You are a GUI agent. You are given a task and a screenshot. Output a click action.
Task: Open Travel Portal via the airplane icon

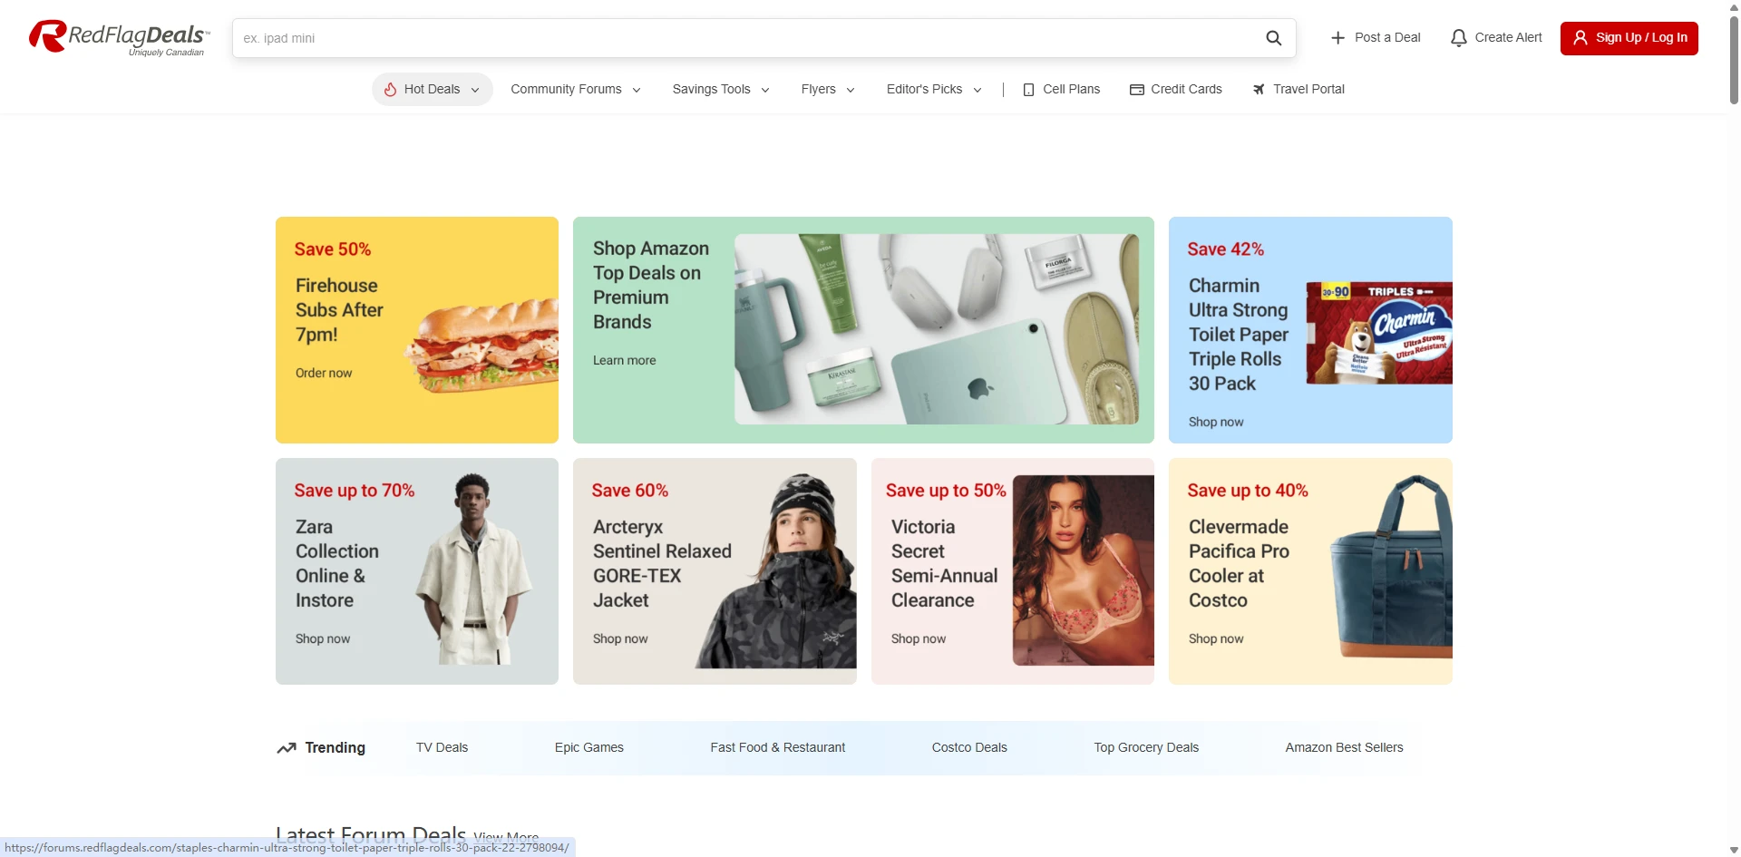click(x=1259, y=90)
